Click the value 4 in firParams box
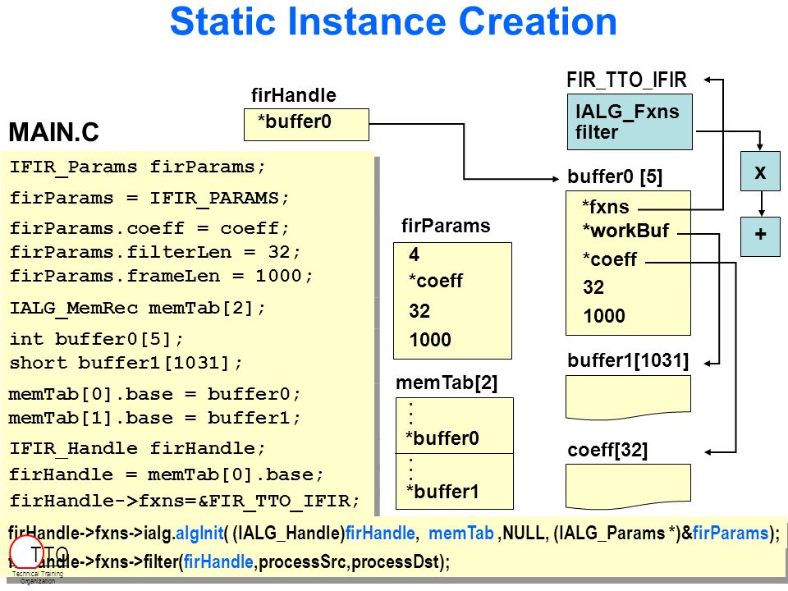 (414, 254)
